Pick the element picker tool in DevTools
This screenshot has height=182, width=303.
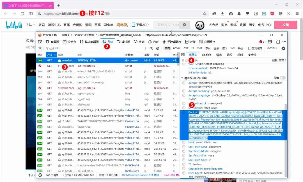40,42
